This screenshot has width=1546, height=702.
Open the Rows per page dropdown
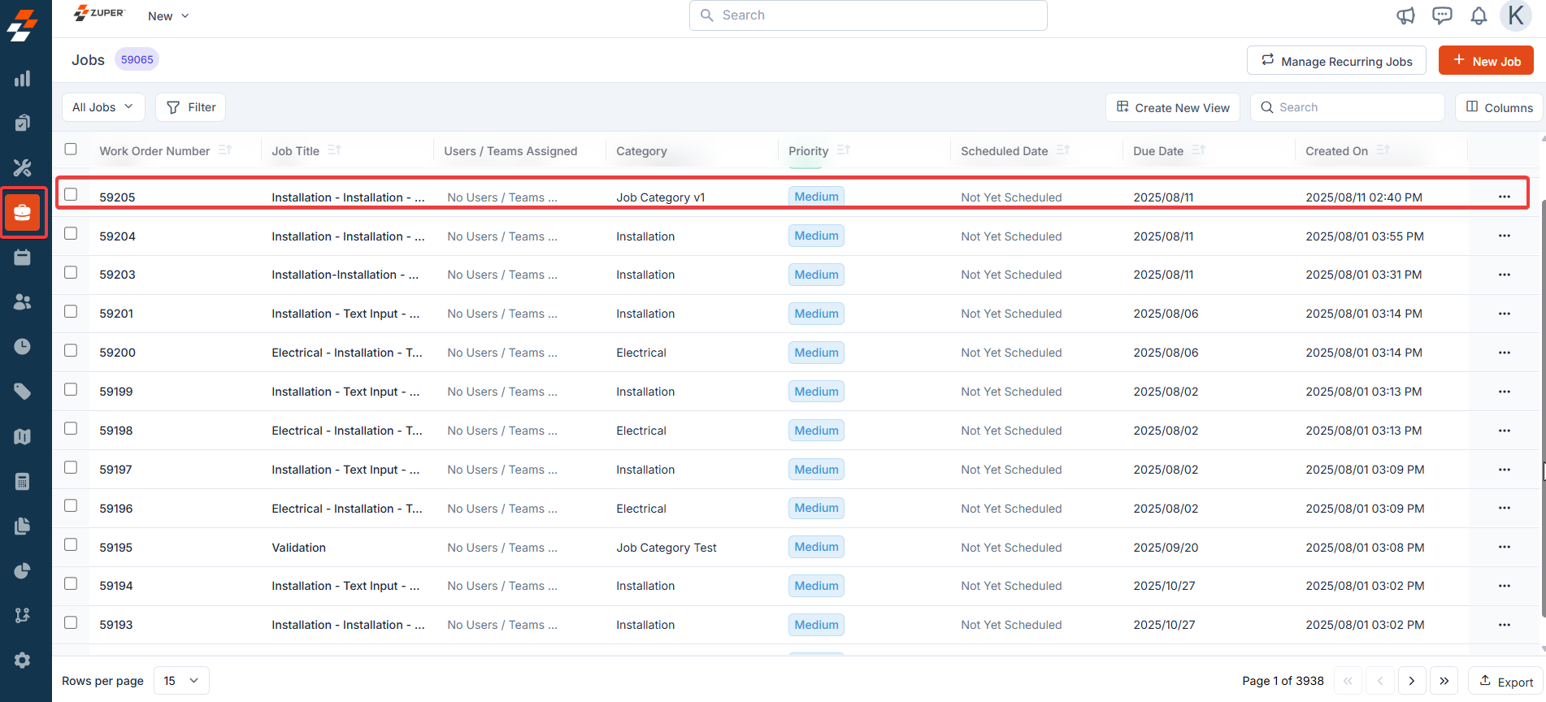pyautogui.click(x=181, y=681)
